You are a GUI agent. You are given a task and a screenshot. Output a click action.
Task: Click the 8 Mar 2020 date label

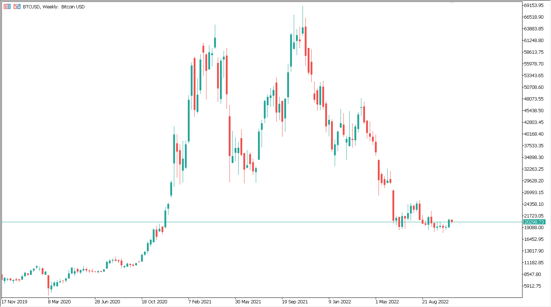tap(60, 302)
